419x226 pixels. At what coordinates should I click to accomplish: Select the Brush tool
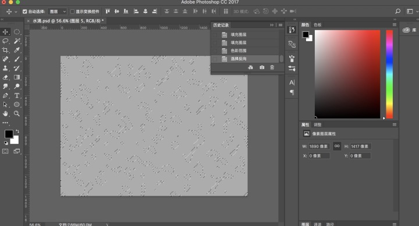coord(17,59)
